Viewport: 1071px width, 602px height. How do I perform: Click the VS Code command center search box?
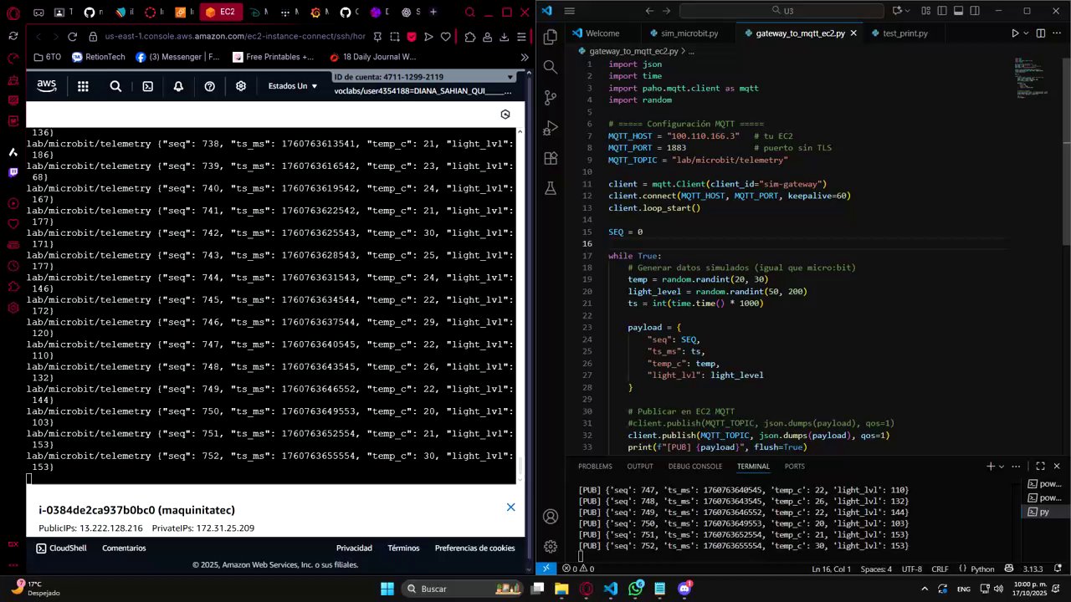[x=781, y=11]
